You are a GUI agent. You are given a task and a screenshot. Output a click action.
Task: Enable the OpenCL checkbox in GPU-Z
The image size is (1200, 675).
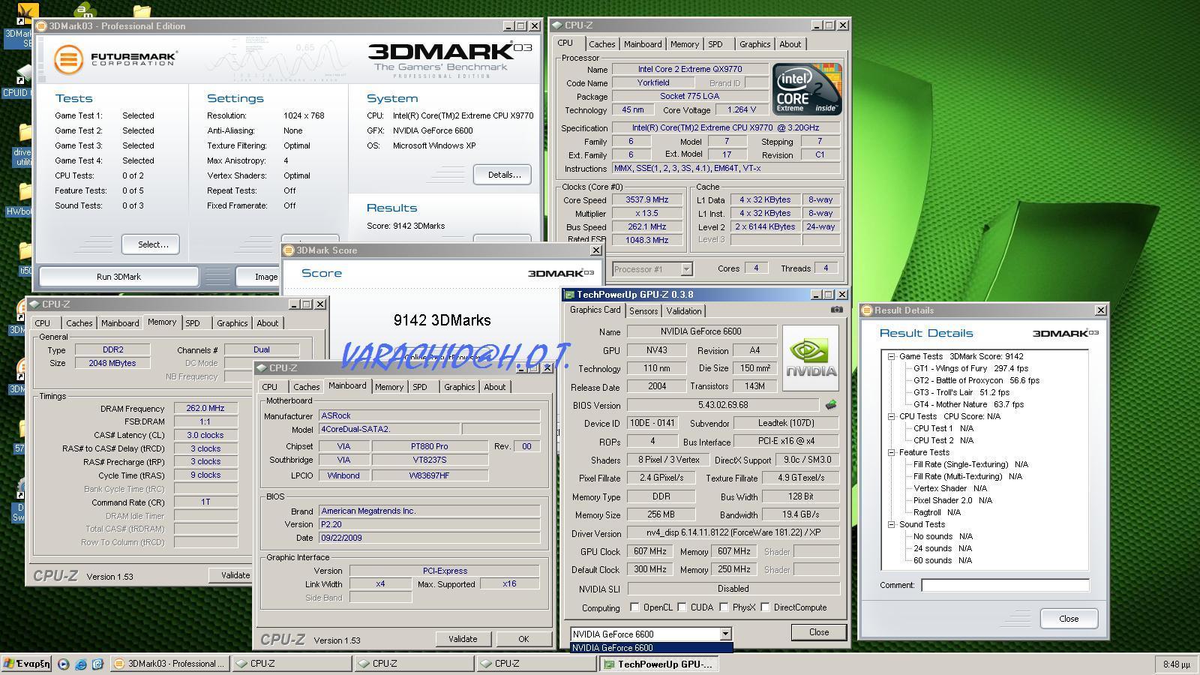pyautogui.click(x=634, y=607)
